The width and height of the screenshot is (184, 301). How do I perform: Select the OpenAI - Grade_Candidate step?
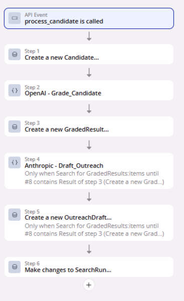89,90
